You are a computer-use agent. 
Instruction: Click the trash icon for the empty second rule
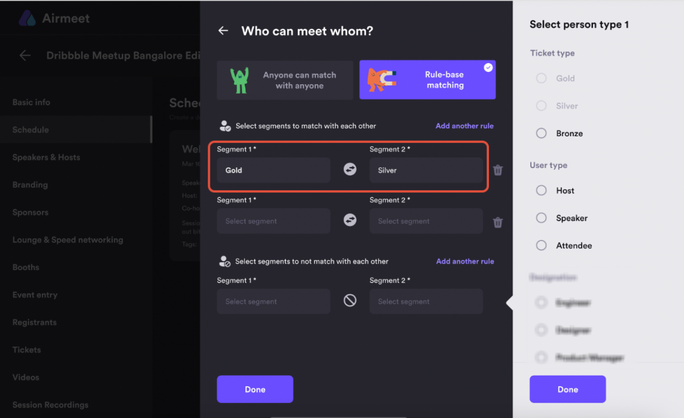[498, 222]
